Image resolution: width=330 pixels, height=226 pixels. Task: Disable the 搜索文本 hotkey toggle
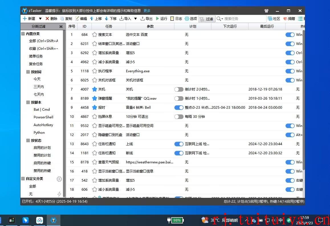click(290, 35)
